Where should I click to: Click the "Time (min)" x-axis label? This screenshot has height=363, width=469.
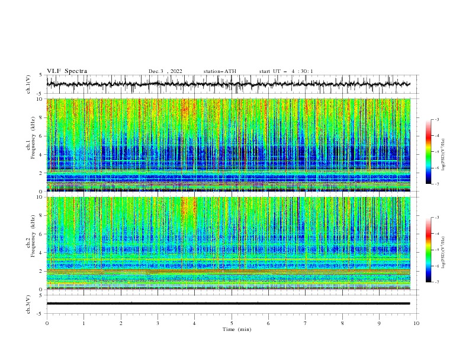[237, 329]
